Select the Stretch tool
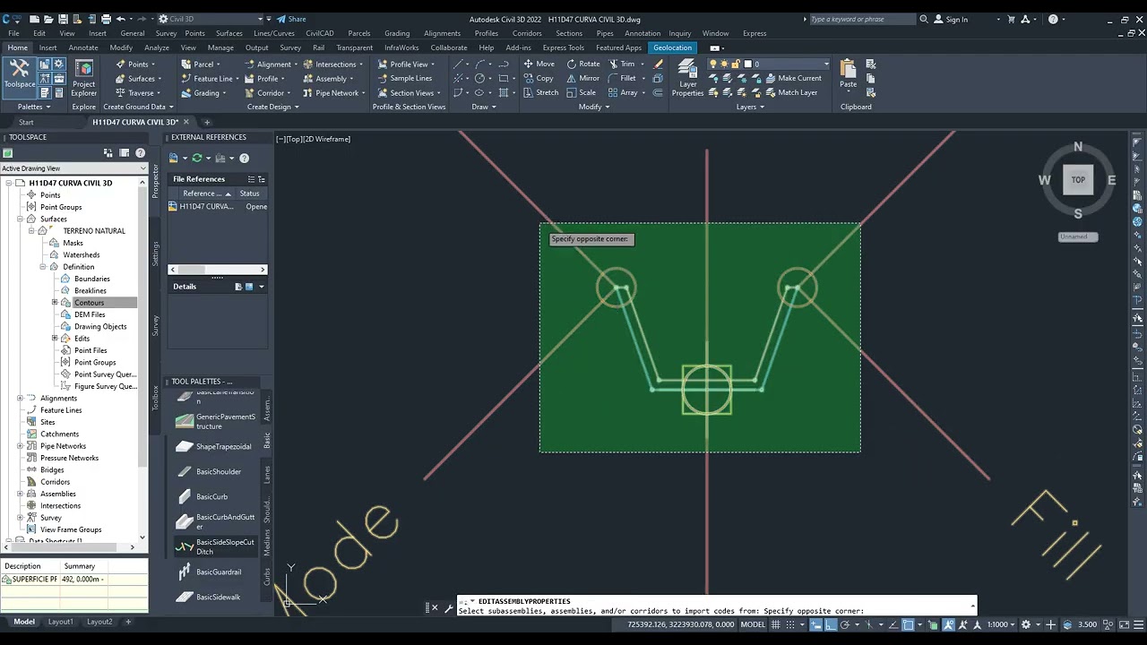Screen dimensions: 1147x645 click(x=540, y=92)
